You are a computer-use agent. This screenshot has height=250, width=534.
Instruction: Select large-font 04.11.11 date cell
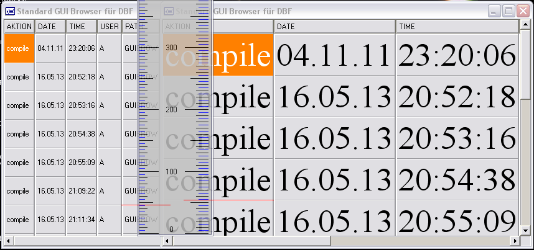pos(334,55)
